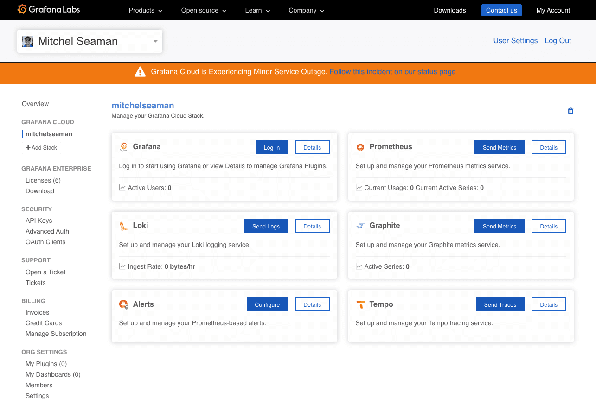This screenshot has width=596, height=411.
Task: Click the Log Out link
Action: 558,41
